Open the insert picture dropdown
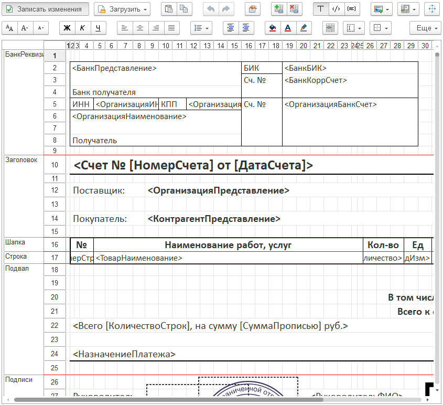 (x=382, y=9)
